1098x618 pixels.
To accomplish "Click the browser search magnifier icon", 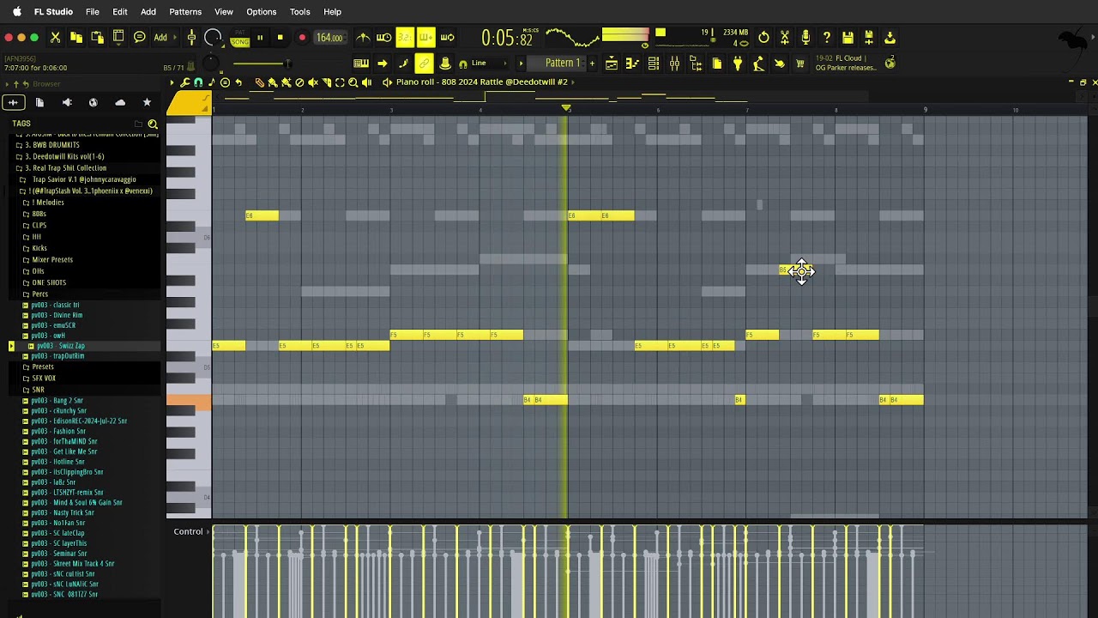I will (153, 124).
